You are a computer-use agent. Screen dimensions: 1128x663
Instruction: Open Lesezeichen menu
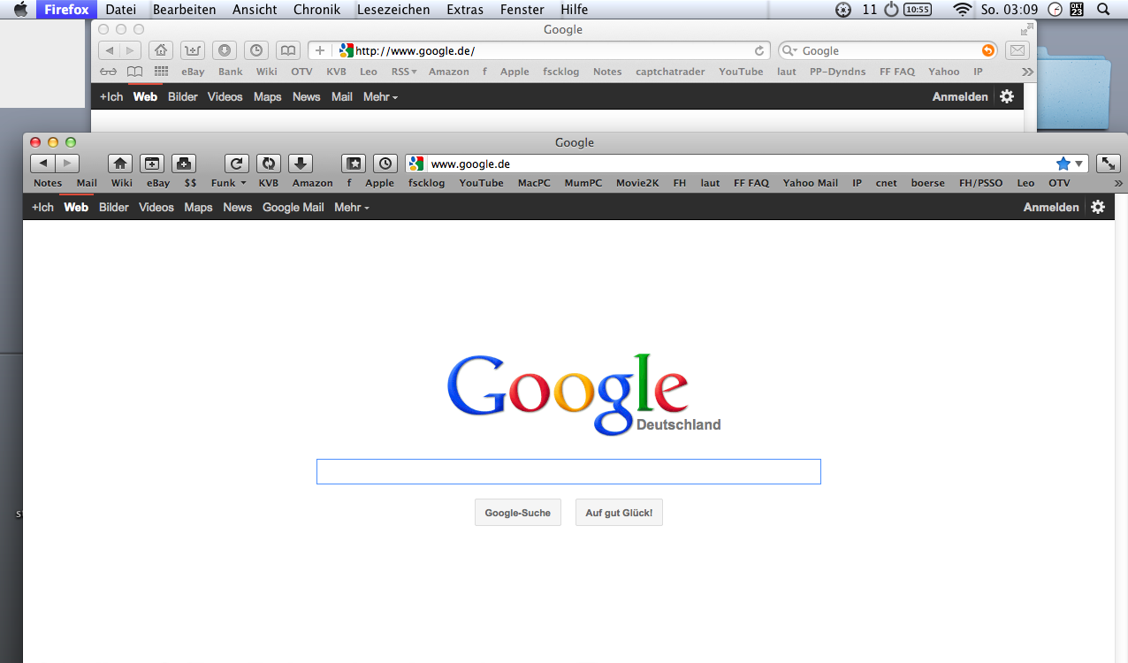point(393,10)
